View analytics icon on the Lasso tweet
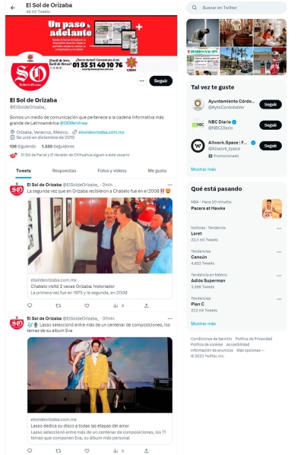 pyautogui.click(x=116, y=450)
